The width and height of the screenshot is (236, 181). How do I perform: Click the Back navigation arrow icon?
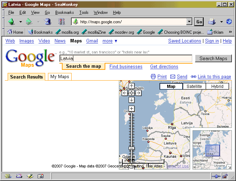pos(11,22)
